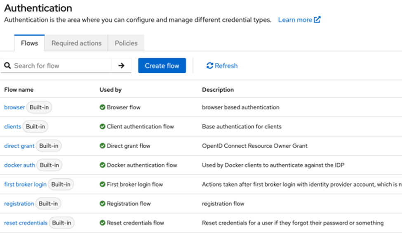402x242 pixels.
Task: Click green check icon next to Browser flow
Action: [103, 107]
